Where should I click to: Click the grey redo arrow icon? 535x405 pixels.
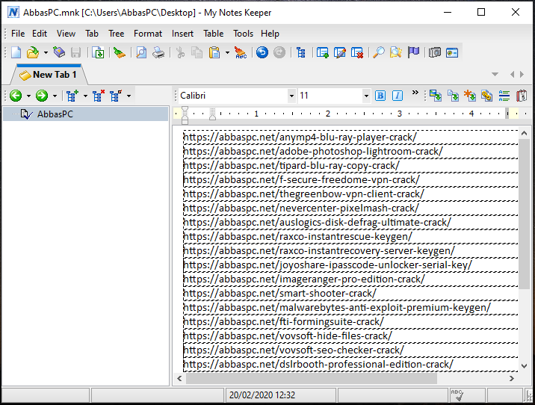coord(279,52)
